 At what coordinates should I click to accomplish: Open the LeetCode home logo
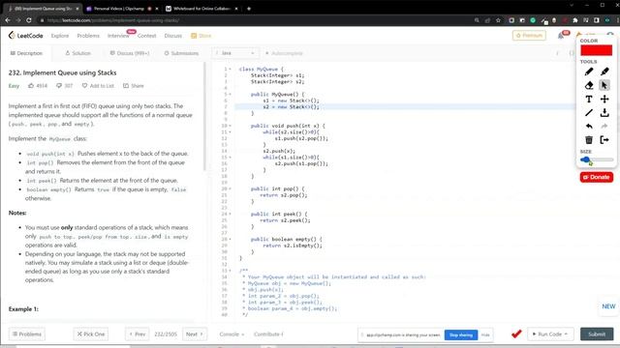pos(26,36)
